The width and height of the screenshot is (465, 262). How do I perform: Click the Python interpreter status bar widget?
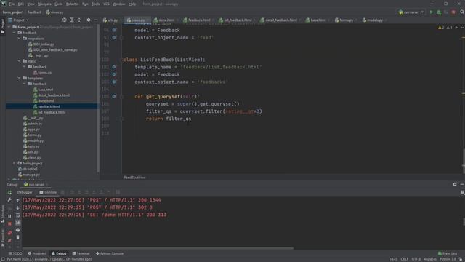[448, 259]
